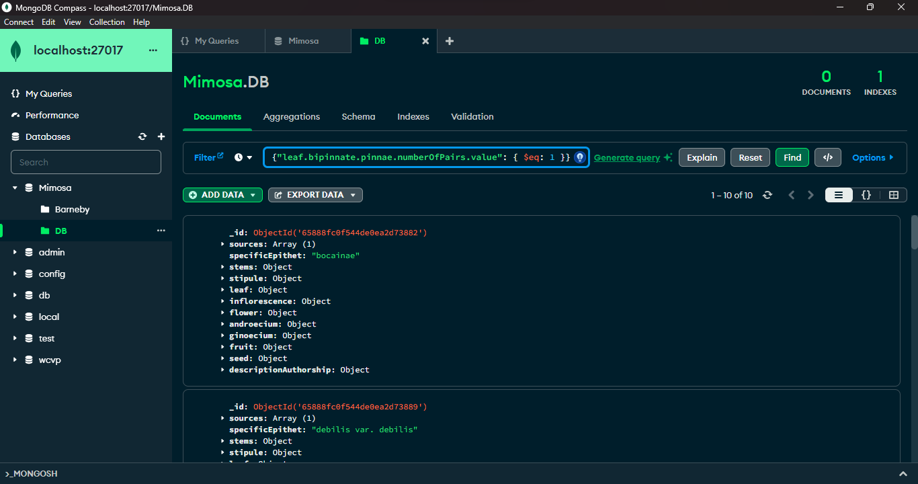Click the Reset button

tap(750, 157)
